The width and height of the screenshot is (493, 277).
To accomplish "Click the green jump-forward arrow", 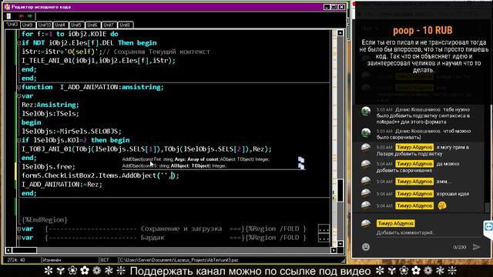I will pos(29,16).
